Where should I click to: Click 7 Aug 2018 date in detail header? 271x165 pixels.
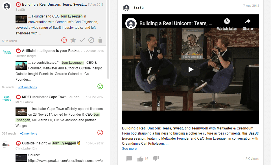251,6
